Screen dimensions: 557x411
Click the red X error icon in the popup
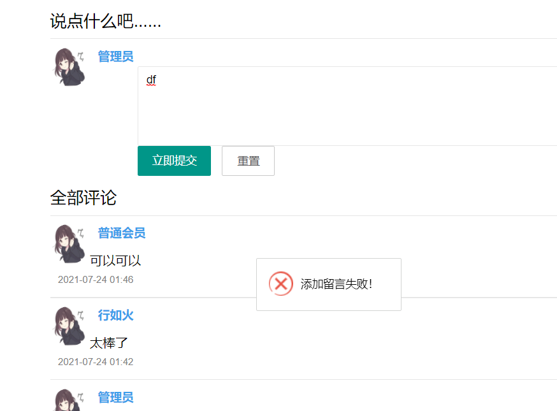pyautogui.click(x=280, y=284)
